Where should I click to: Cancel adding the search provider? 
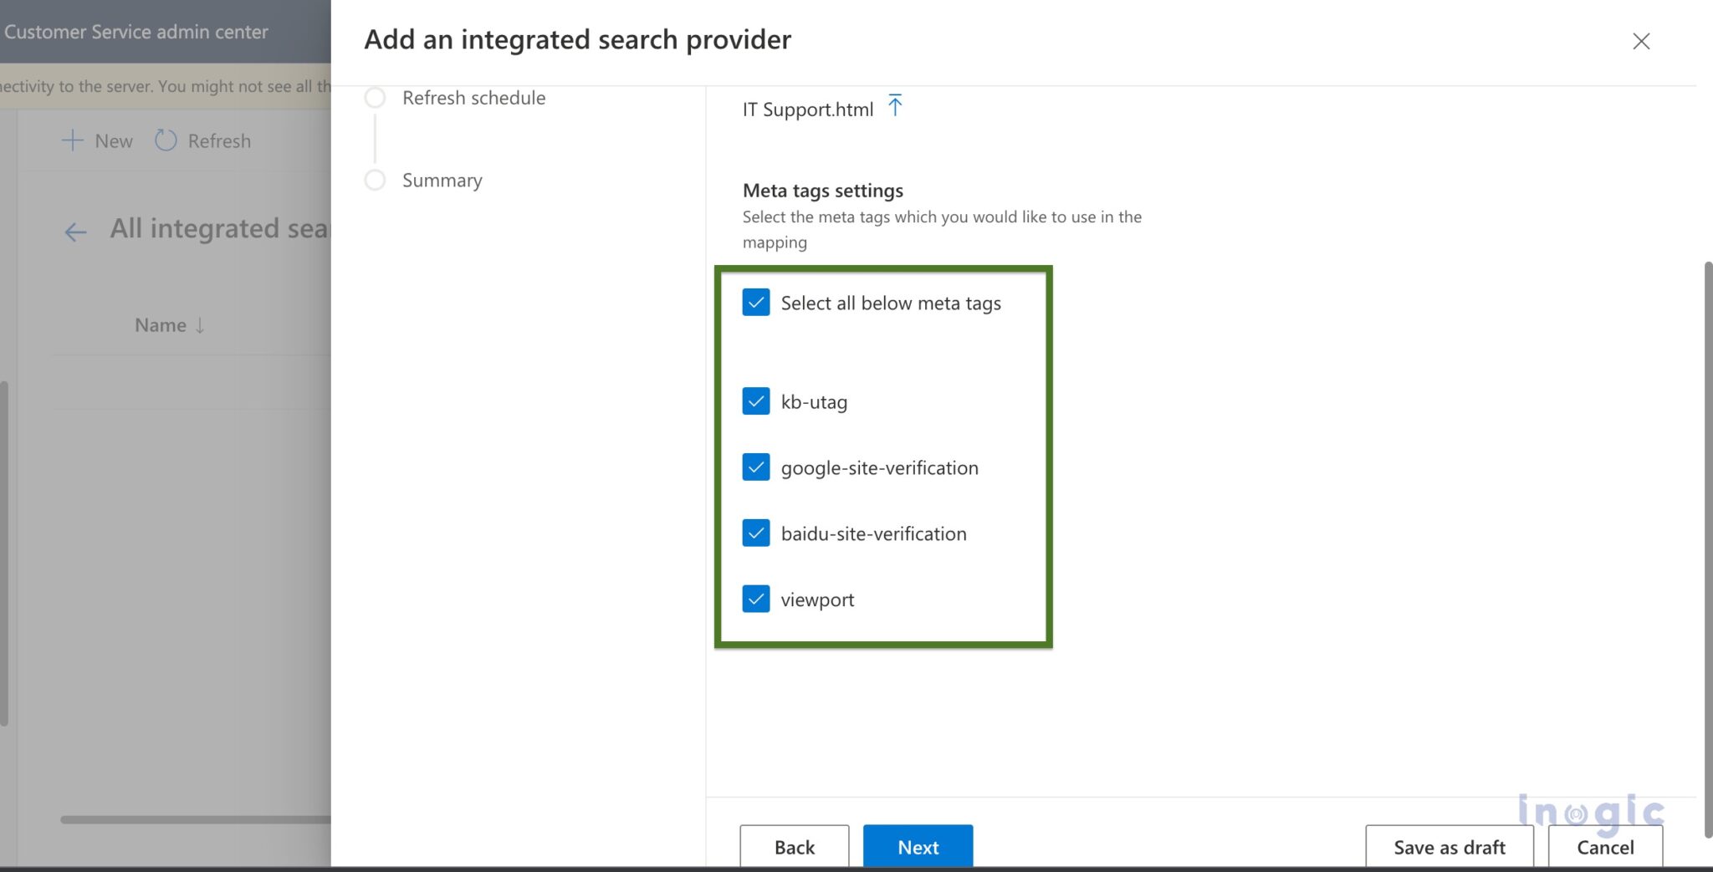pos(1604,847)
